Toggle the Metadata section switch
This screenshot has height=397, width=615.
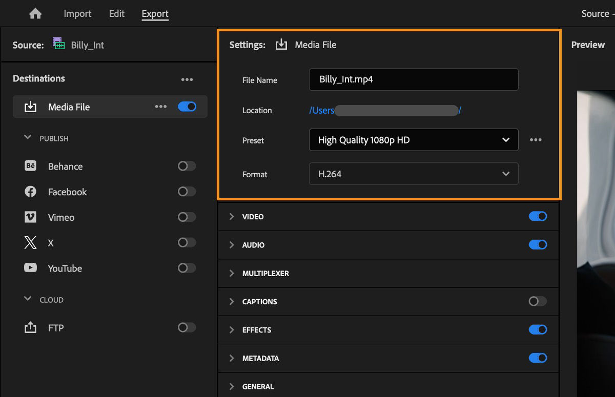click(538, 358)
